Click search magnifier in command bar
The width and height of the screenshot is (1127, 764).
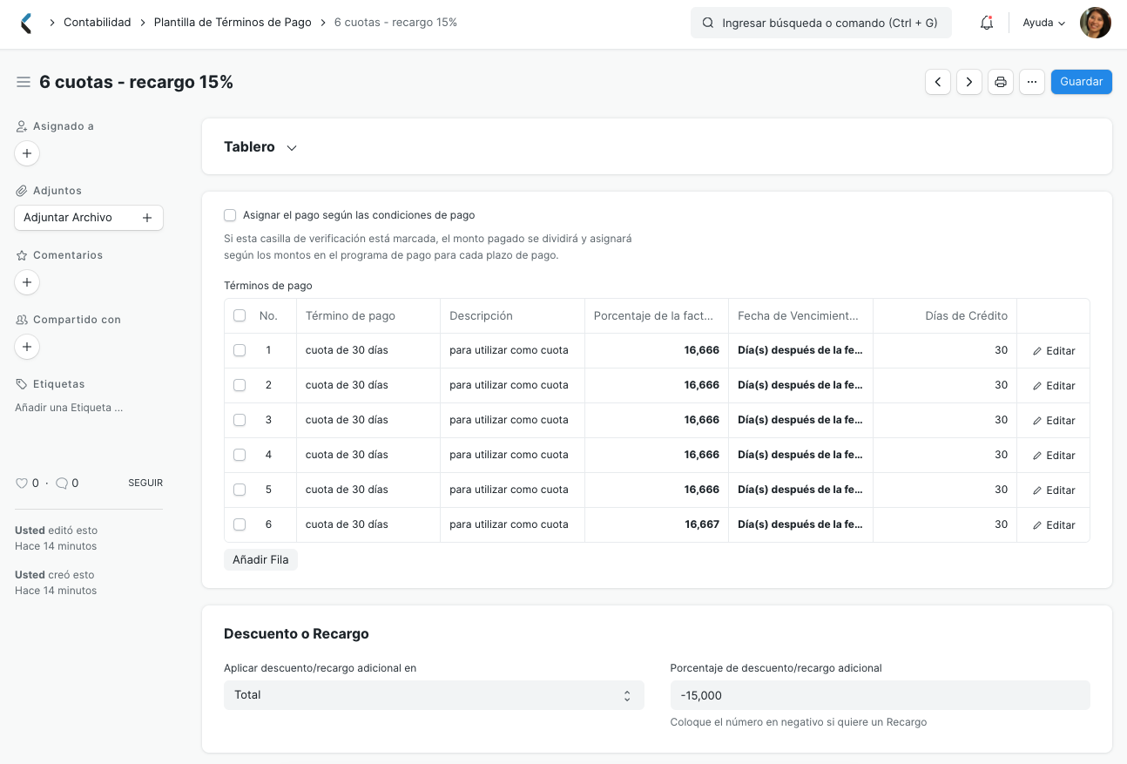[708, 24]
